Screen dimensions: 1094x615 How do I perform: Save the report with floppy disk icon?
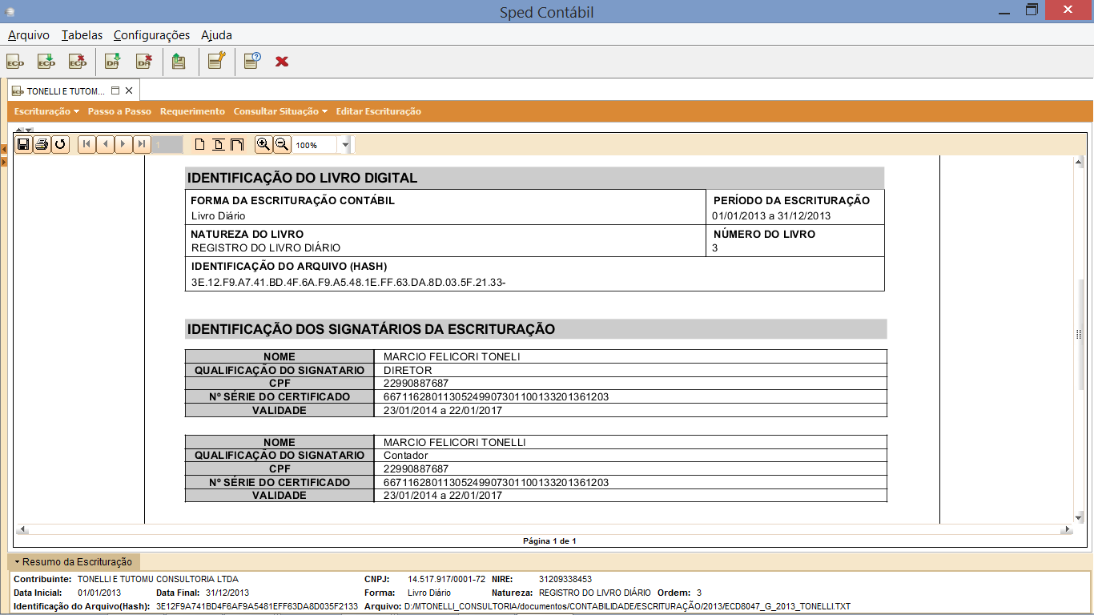23,144
